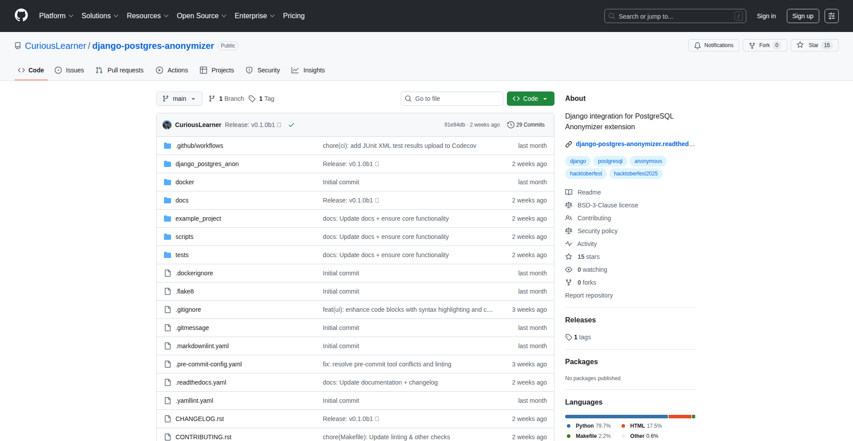Select the hacktoberfest2025 topic tag
Viewport: 853px width, 441px height.
tap(635, 174)
